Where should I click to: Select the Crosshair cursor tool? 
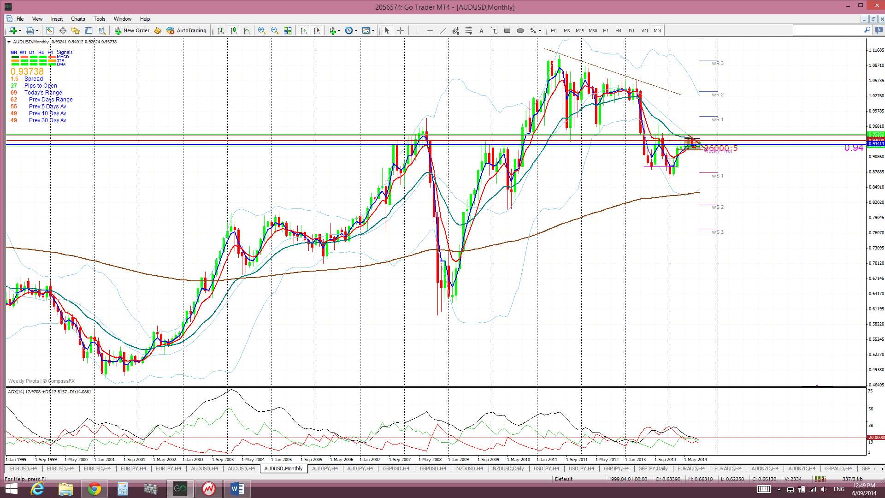tap(400, 30)
